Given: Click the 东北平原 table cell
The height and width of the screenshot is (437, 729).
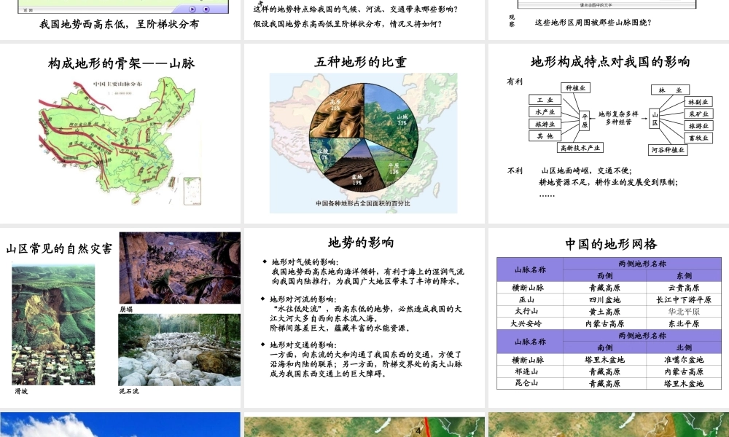Looking at the screenshot, I should click(x=684, y=323).
